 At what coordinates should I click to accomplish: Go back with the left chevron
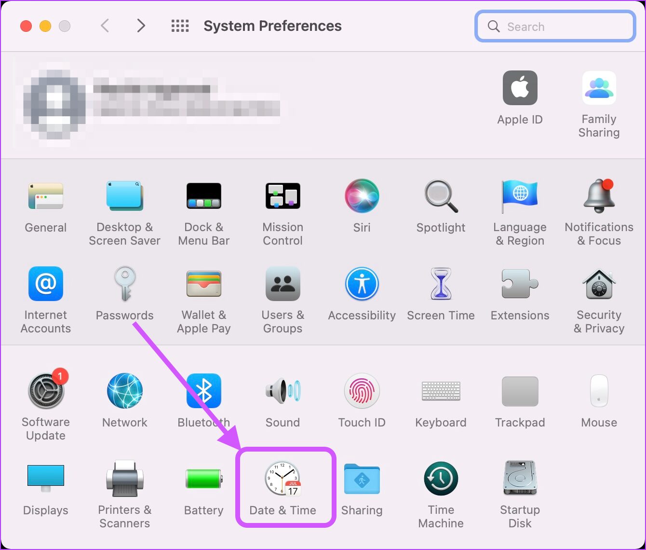pos(105,26)
